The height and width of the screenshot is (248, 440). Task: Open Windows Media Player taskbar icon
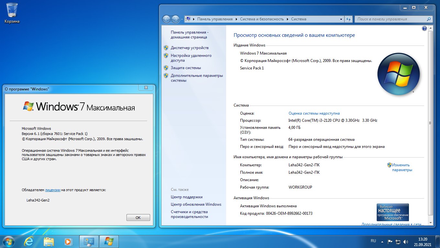click(x=68, y=241)
